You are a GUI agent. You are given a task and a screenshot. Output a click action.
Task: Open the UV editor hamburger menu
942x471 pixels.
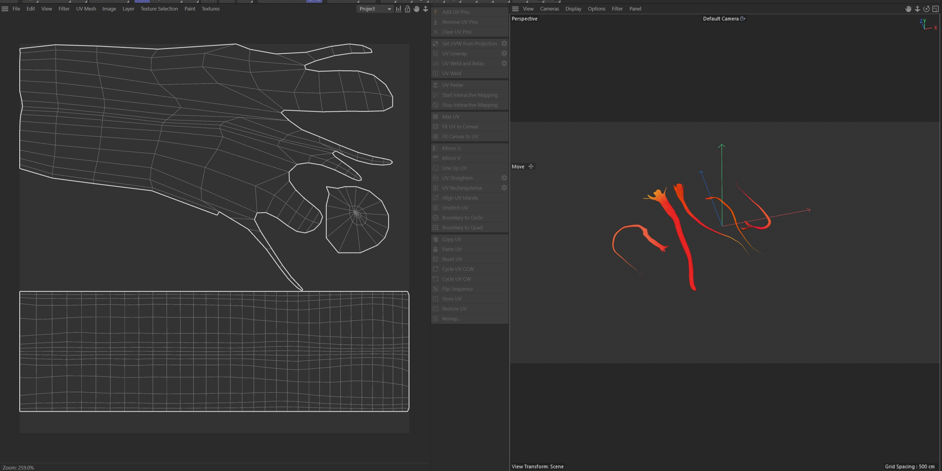click(x=5, y=9)
